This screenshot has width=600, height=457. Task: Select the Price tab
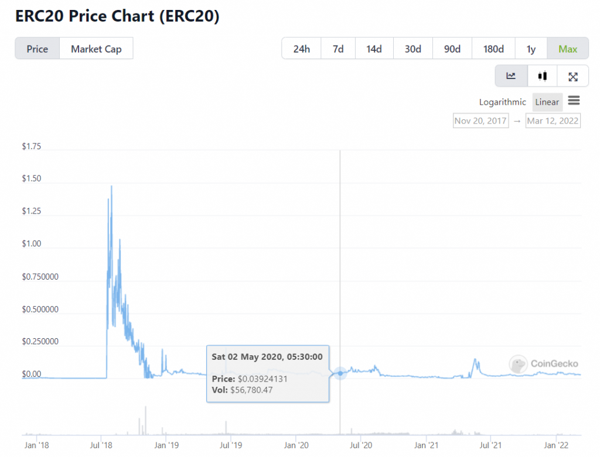[37, 49]
